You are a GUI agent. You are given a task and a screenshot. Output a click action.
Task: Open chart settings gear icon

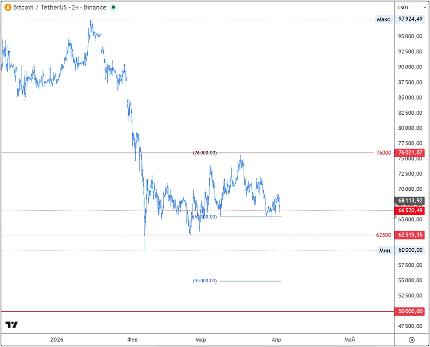[412, 340]
